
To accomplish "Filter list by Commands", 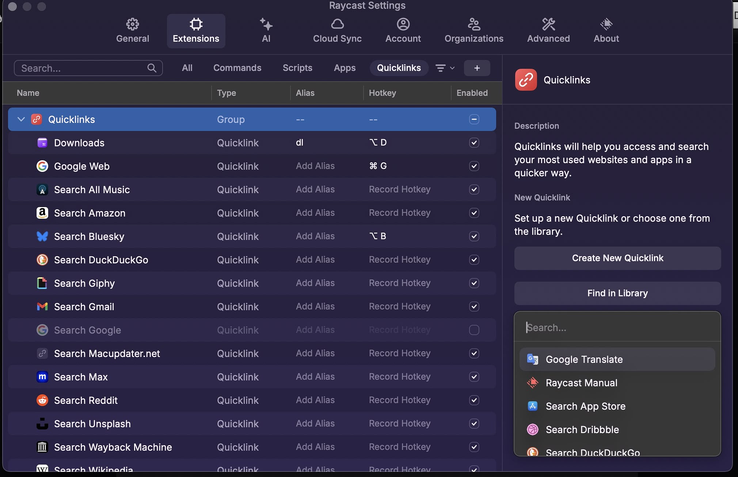I will pos(237,68).
